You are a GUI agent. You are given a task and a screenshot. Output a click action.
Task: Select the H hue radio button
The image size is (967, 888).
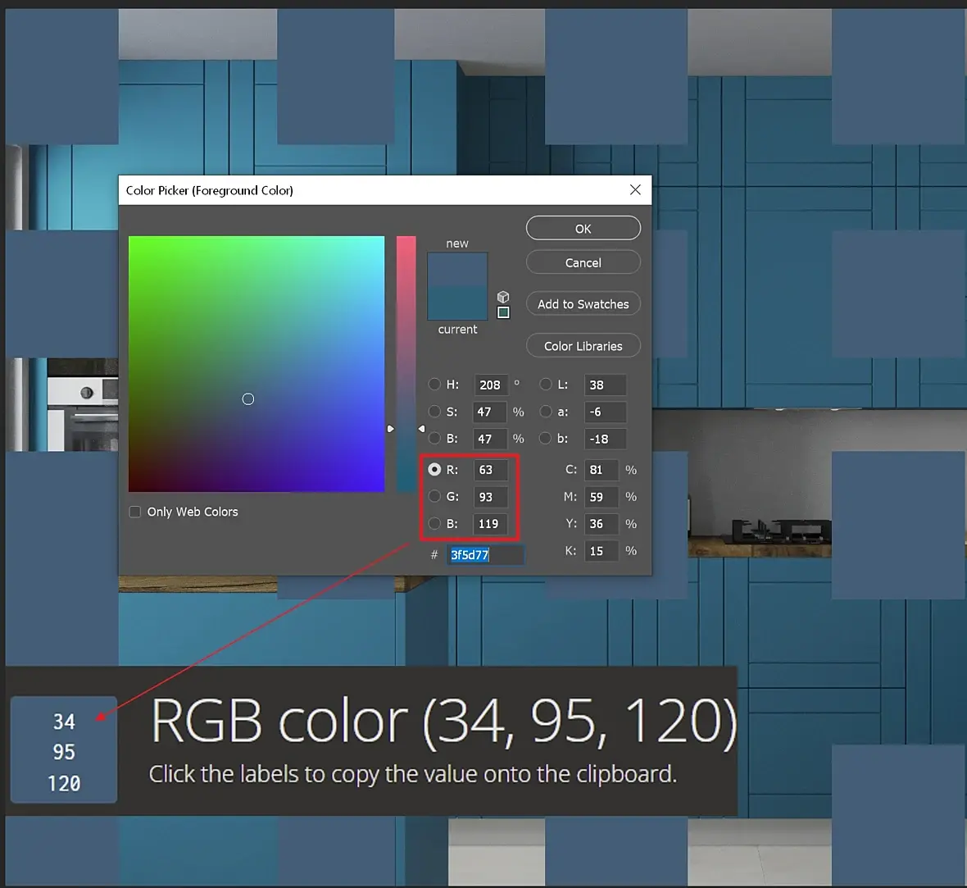(x=434, y=385)
